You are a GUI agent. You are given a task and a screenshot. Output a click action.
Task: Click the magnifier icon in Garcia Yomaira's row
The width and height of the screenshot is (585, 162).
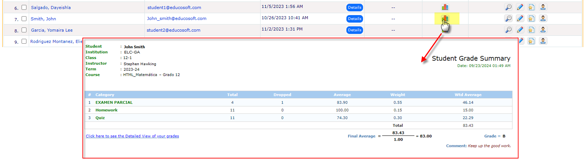tap(509, 30)
